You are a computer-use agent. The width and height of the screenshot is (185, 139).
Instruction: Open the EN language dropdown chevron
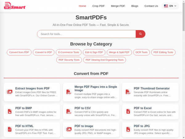[175, 6]
